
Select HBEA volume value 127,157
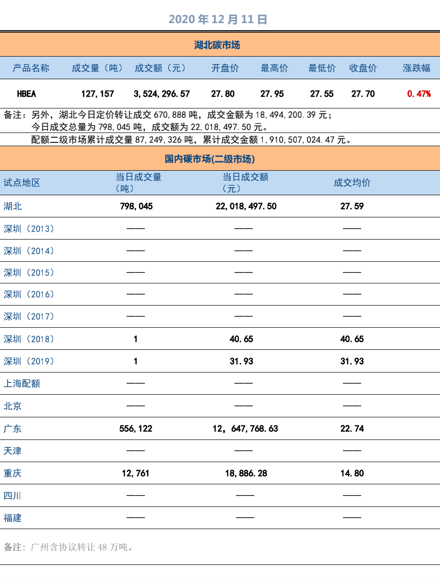pyautogui.click(x=98, y=94)
